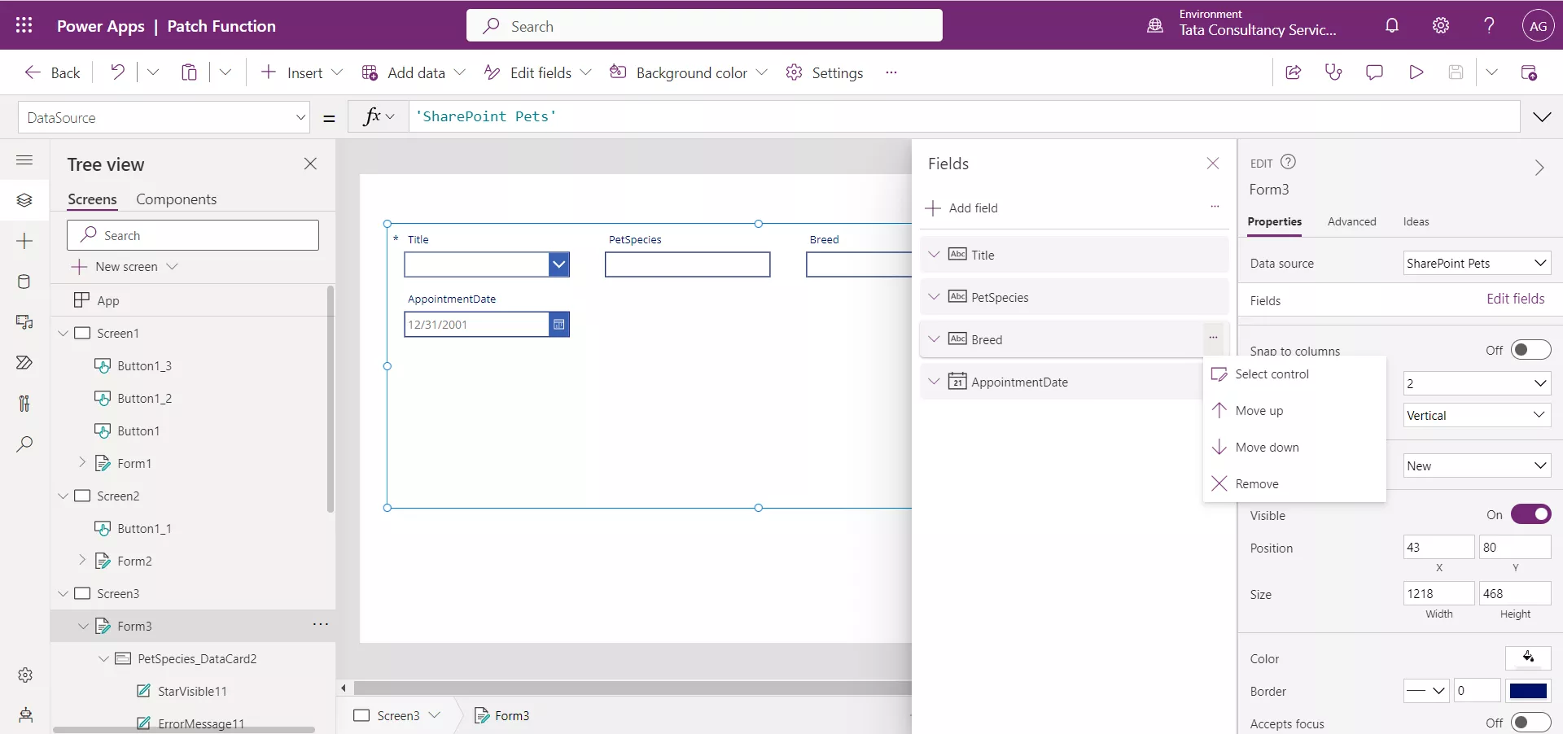Viewport: 1563px width, 734px height.
Task: Open Data cylinder icon in sidebar
Action: (24, 282)
